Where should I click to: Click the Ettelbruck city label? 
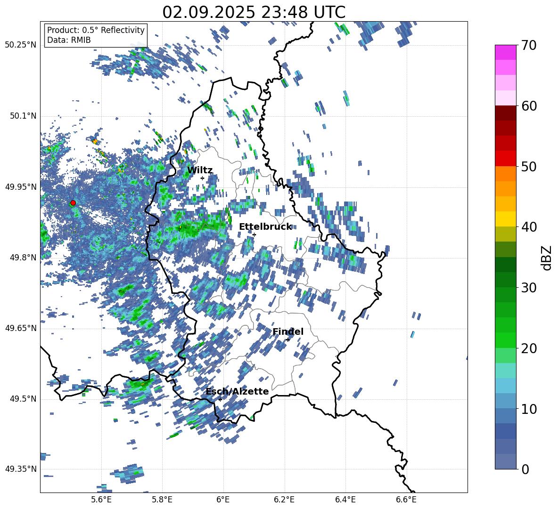pos(265,227)
